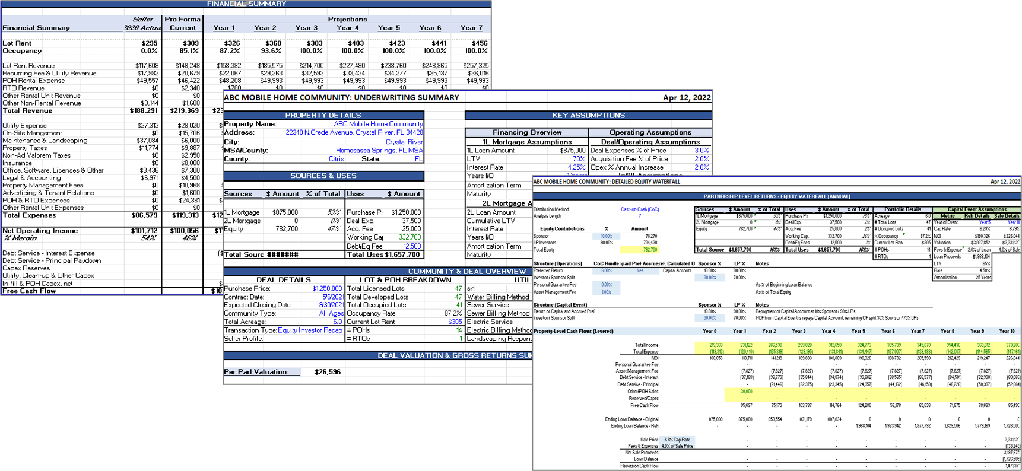1022x471 pixels.
Task: Select the On-Site Mangement row label
Action: [x=32, y=133]
